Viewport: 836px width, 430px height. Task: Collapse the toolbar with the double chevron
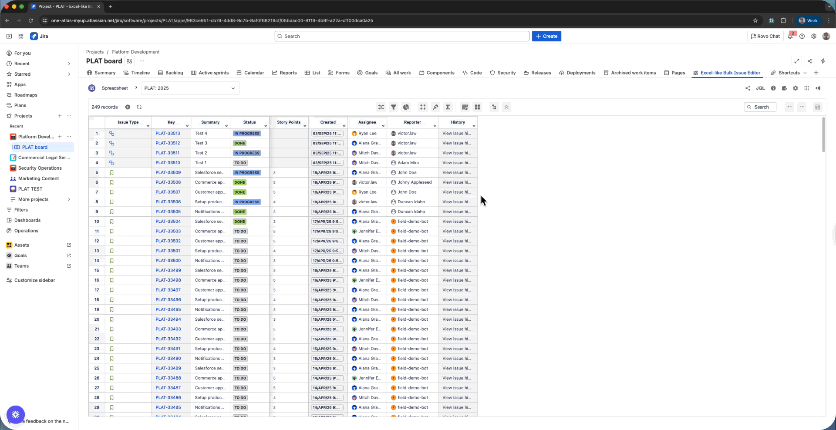[506, 107]
